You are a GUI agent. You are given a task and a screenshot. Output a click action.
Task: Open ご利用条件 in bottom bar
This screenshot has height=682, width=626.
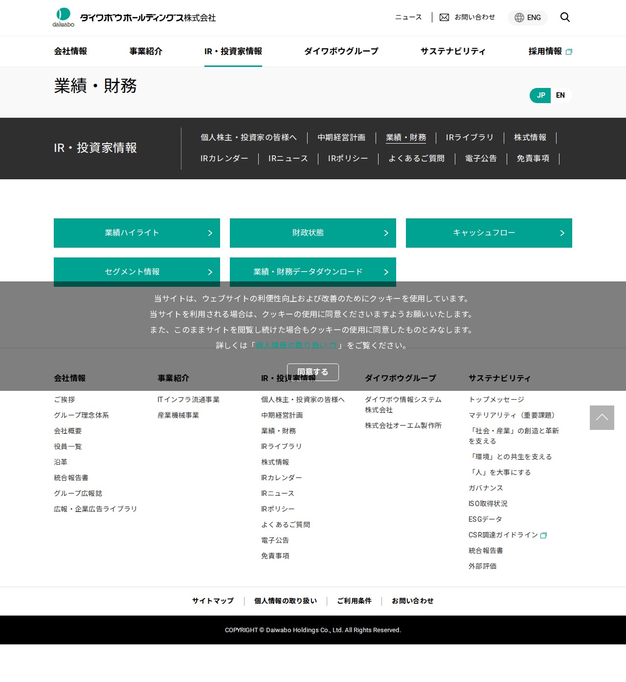coord(354,601)
